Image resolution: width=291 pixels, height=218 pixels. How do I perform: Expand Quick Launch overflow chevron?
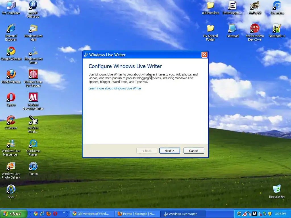coord(64,212)
